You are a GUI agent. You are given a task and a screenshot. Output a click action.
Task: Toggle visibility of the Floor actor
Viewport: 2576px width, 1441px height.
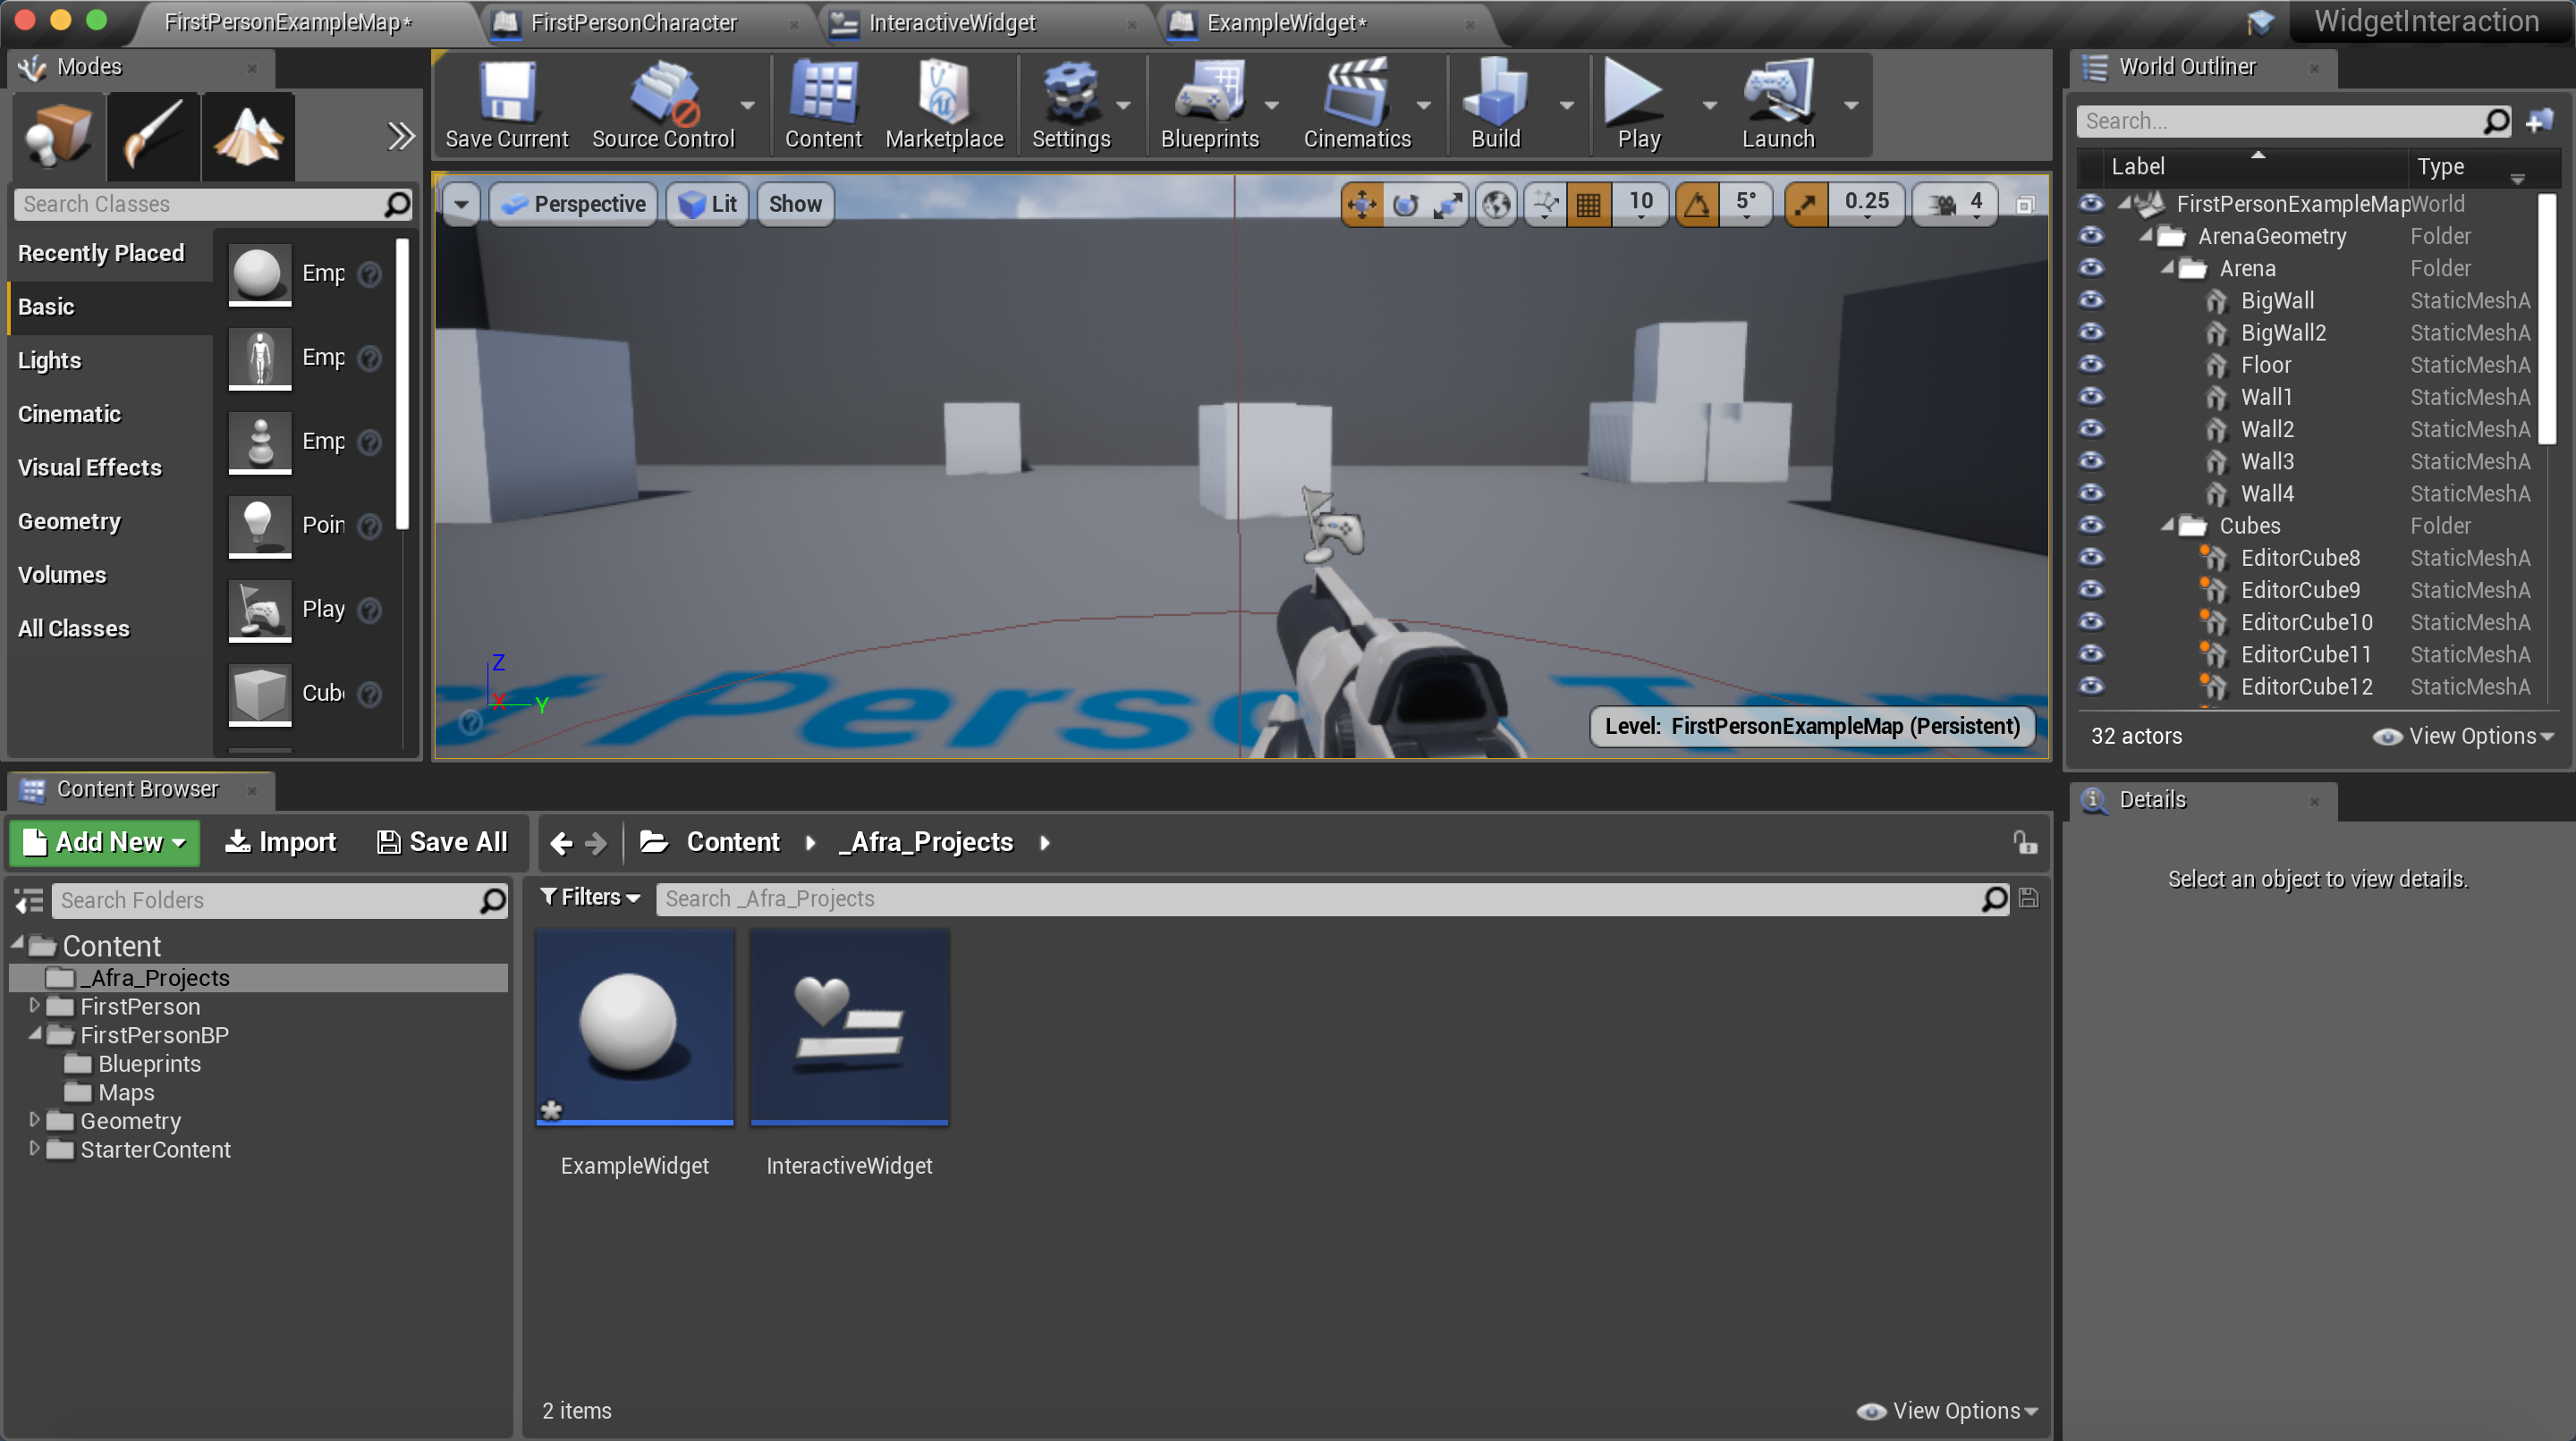point(2092,365)
